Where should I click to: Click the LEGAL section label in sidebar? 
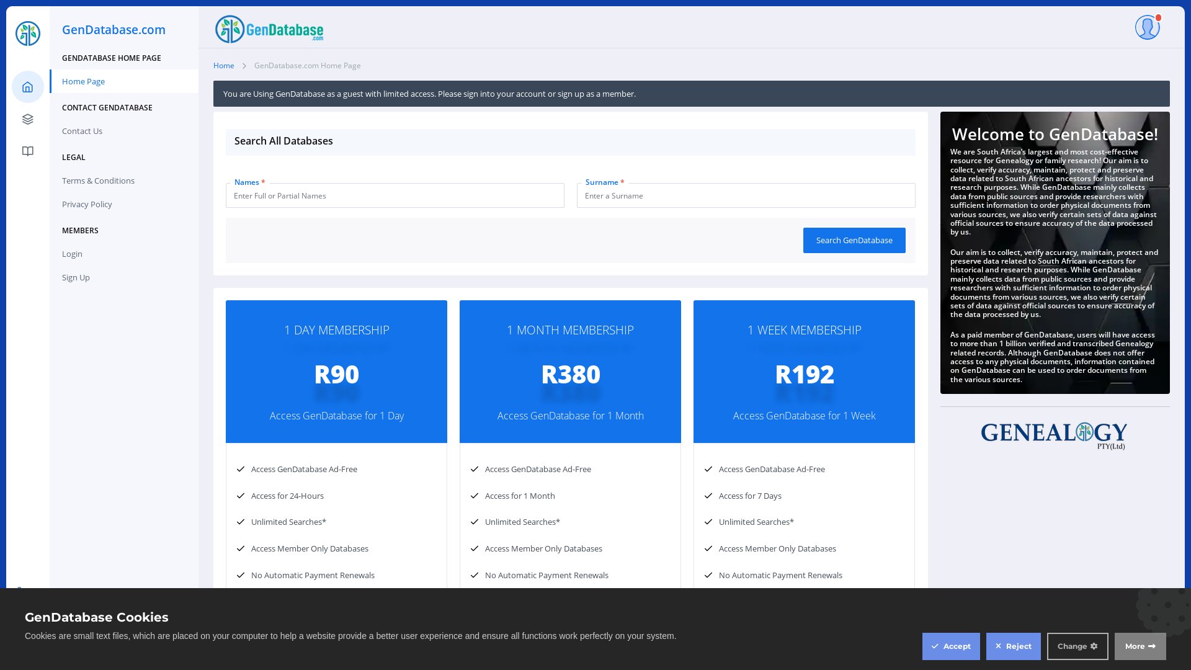pyautogui.click(x=74, y=158)
